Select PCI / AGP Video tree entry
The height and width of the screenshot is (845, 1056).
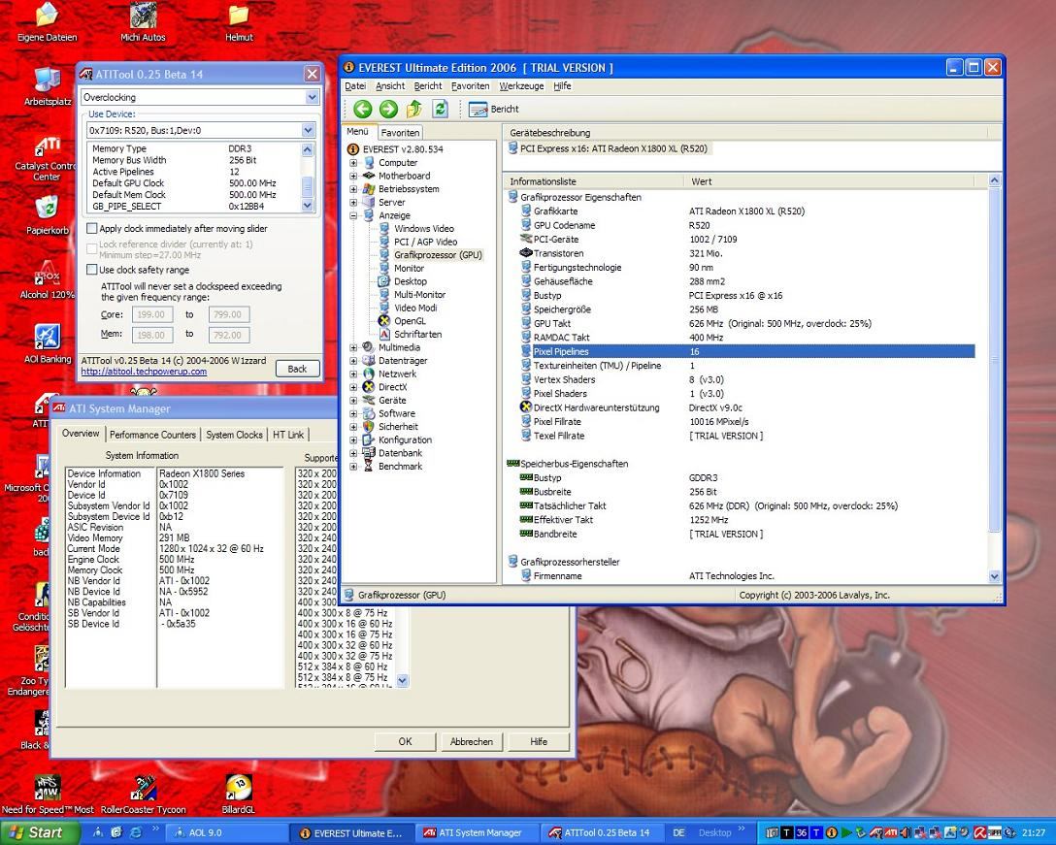click(x=426, y=242)
